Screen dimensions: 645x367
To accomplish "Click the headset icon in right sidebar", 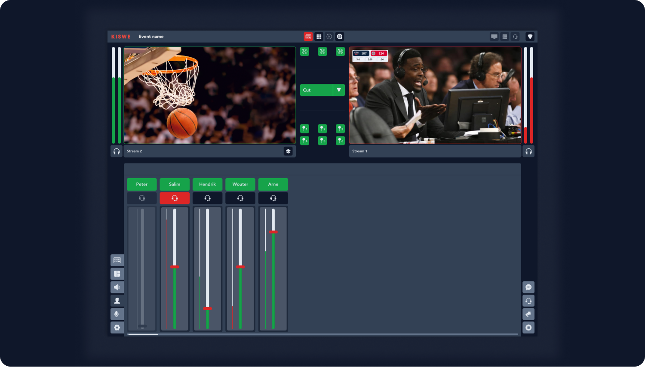I will click(528, 301).
